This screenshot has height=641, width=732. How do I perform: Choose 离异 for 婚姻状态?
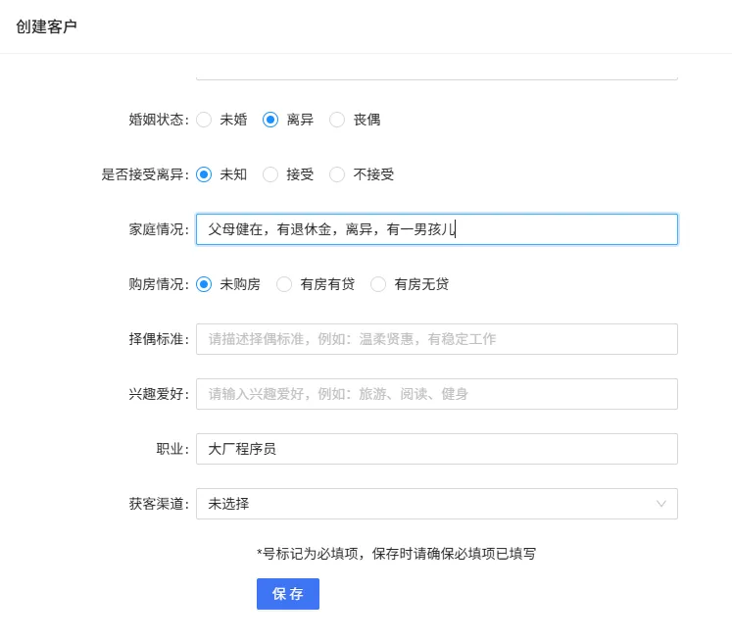(270, 120)
